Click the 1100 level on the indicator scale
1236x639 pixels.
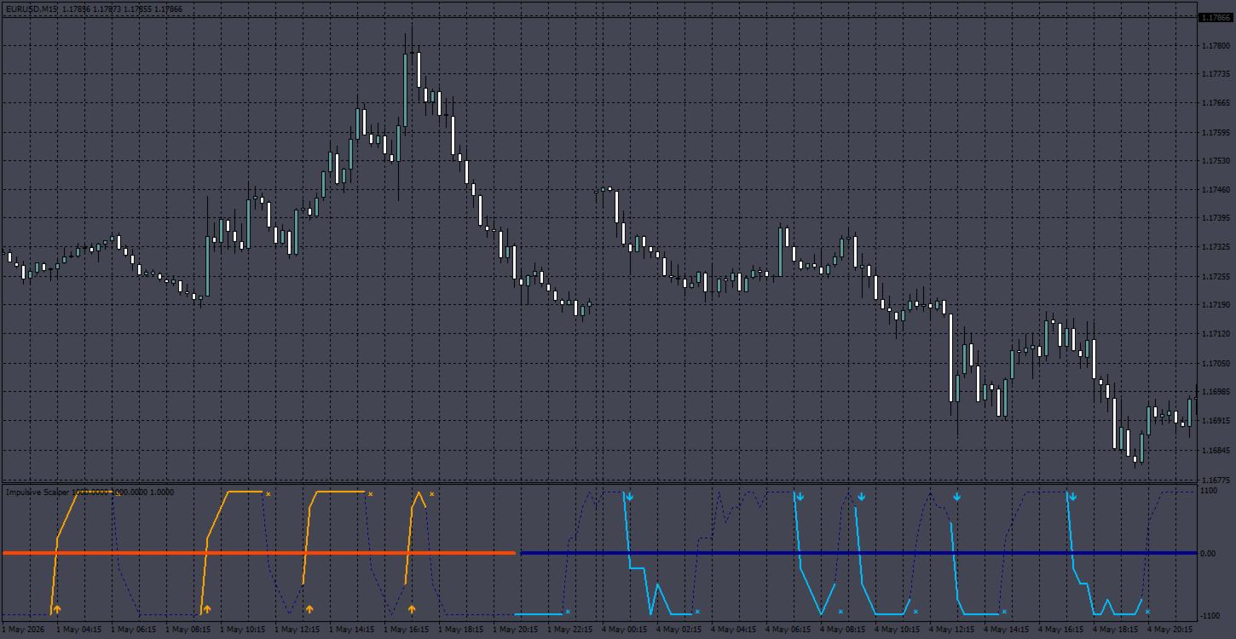coord(1209,491)
